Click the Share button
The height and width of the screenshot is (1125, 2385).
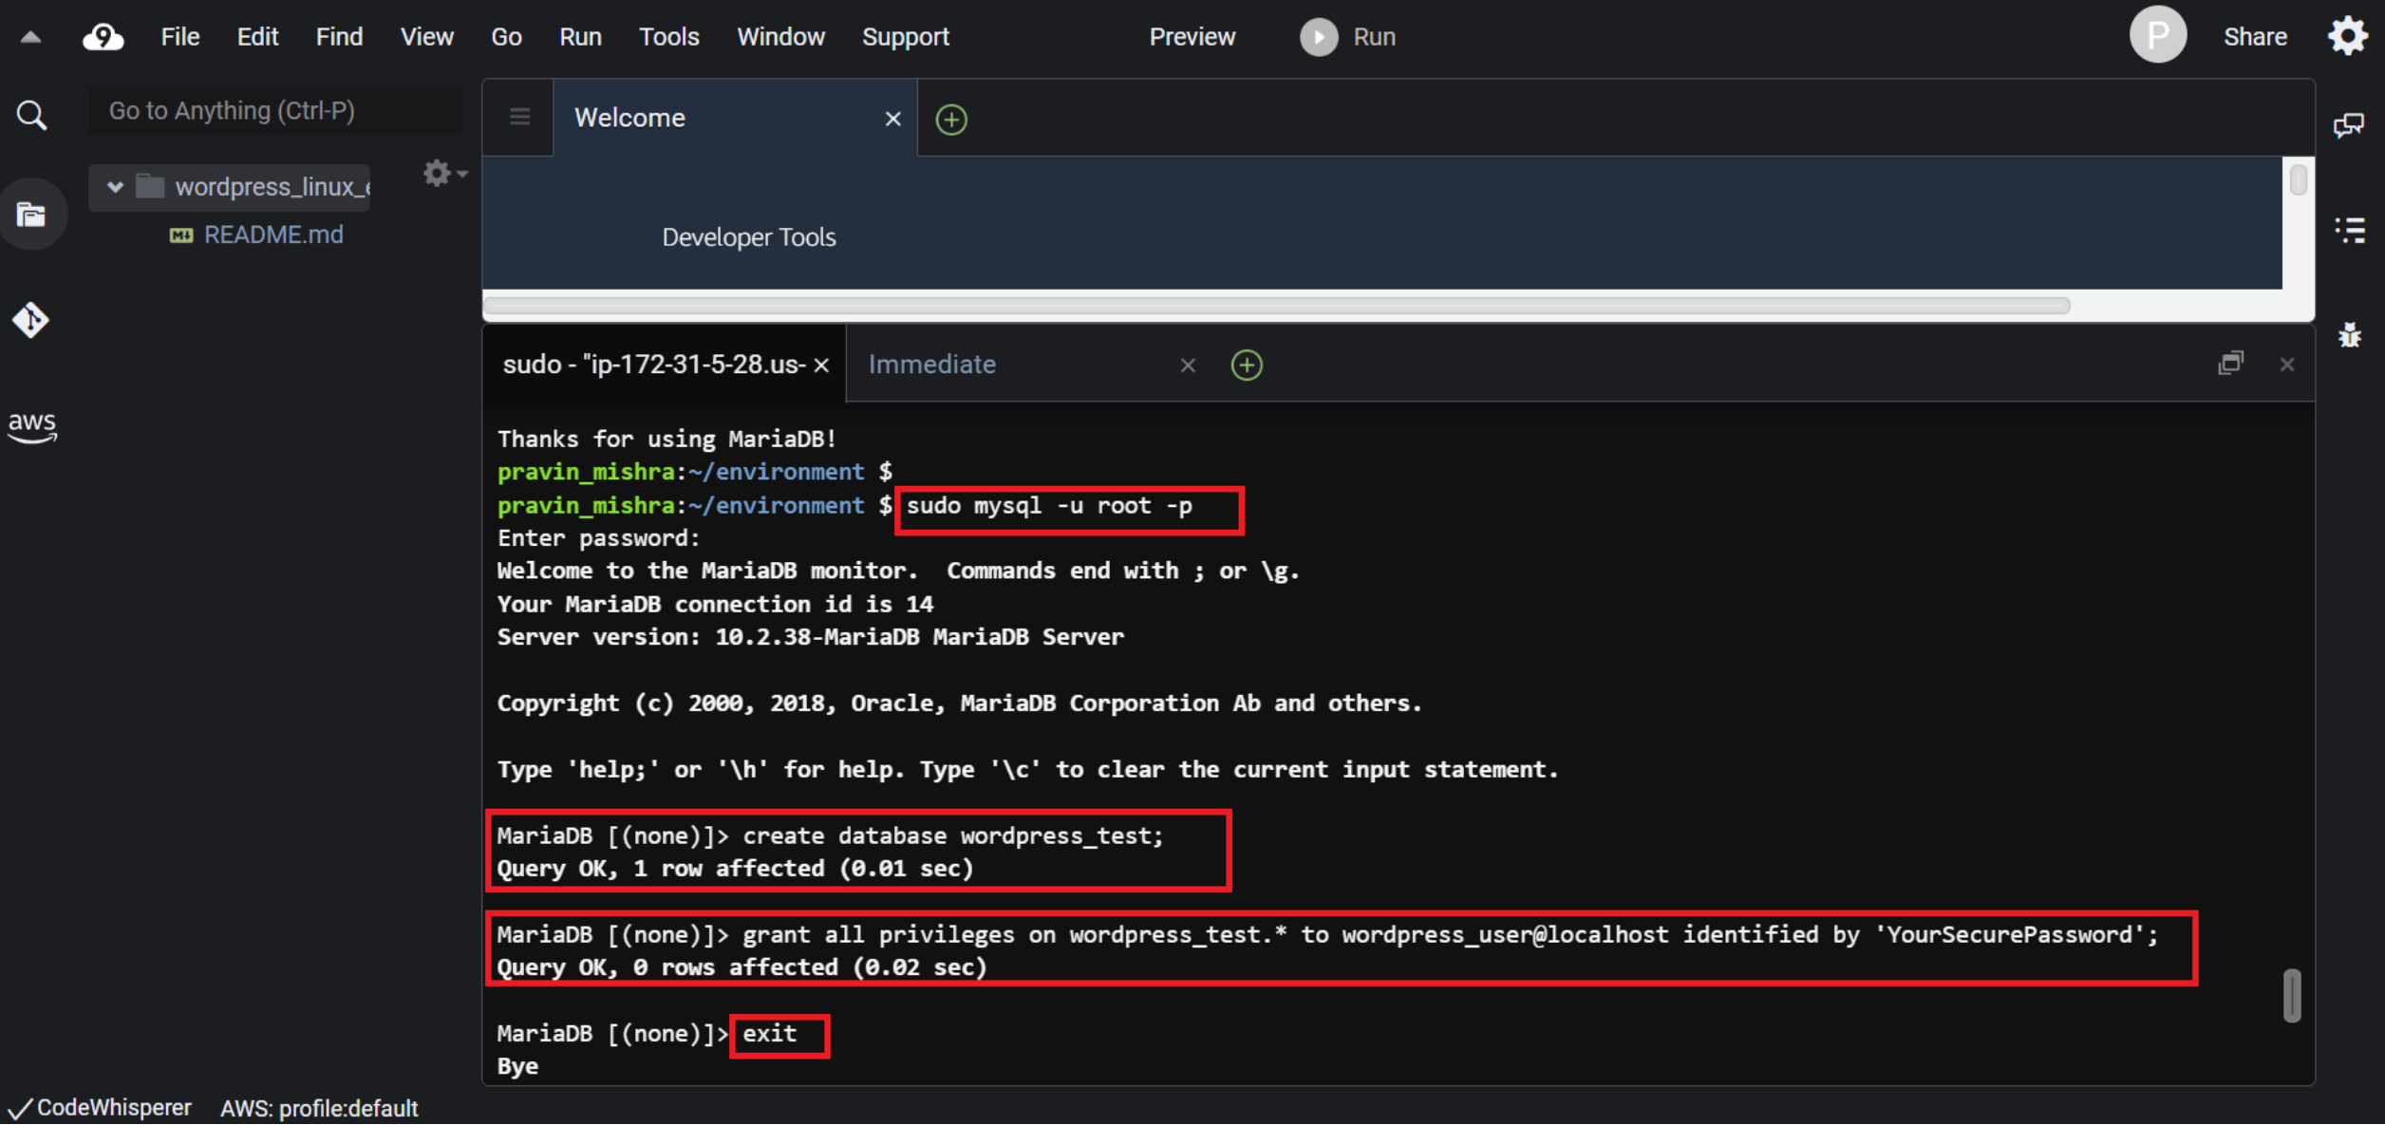click(x=2254, y=37)
